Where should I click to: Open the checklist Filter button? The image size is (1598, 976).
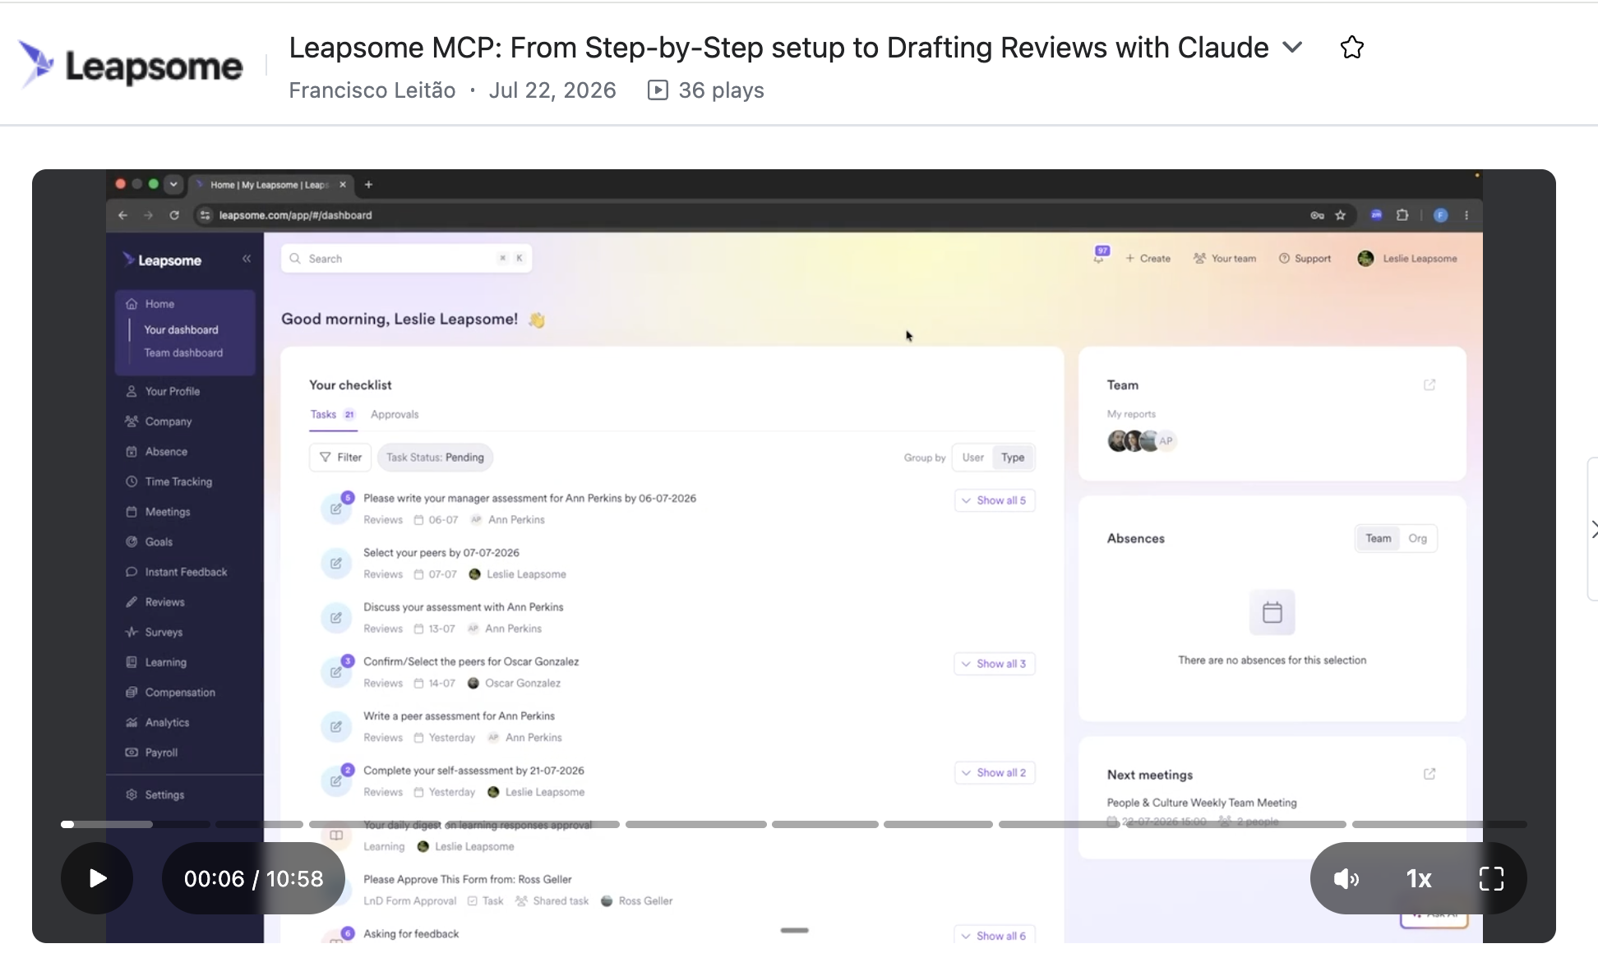[x=340, y=458]
